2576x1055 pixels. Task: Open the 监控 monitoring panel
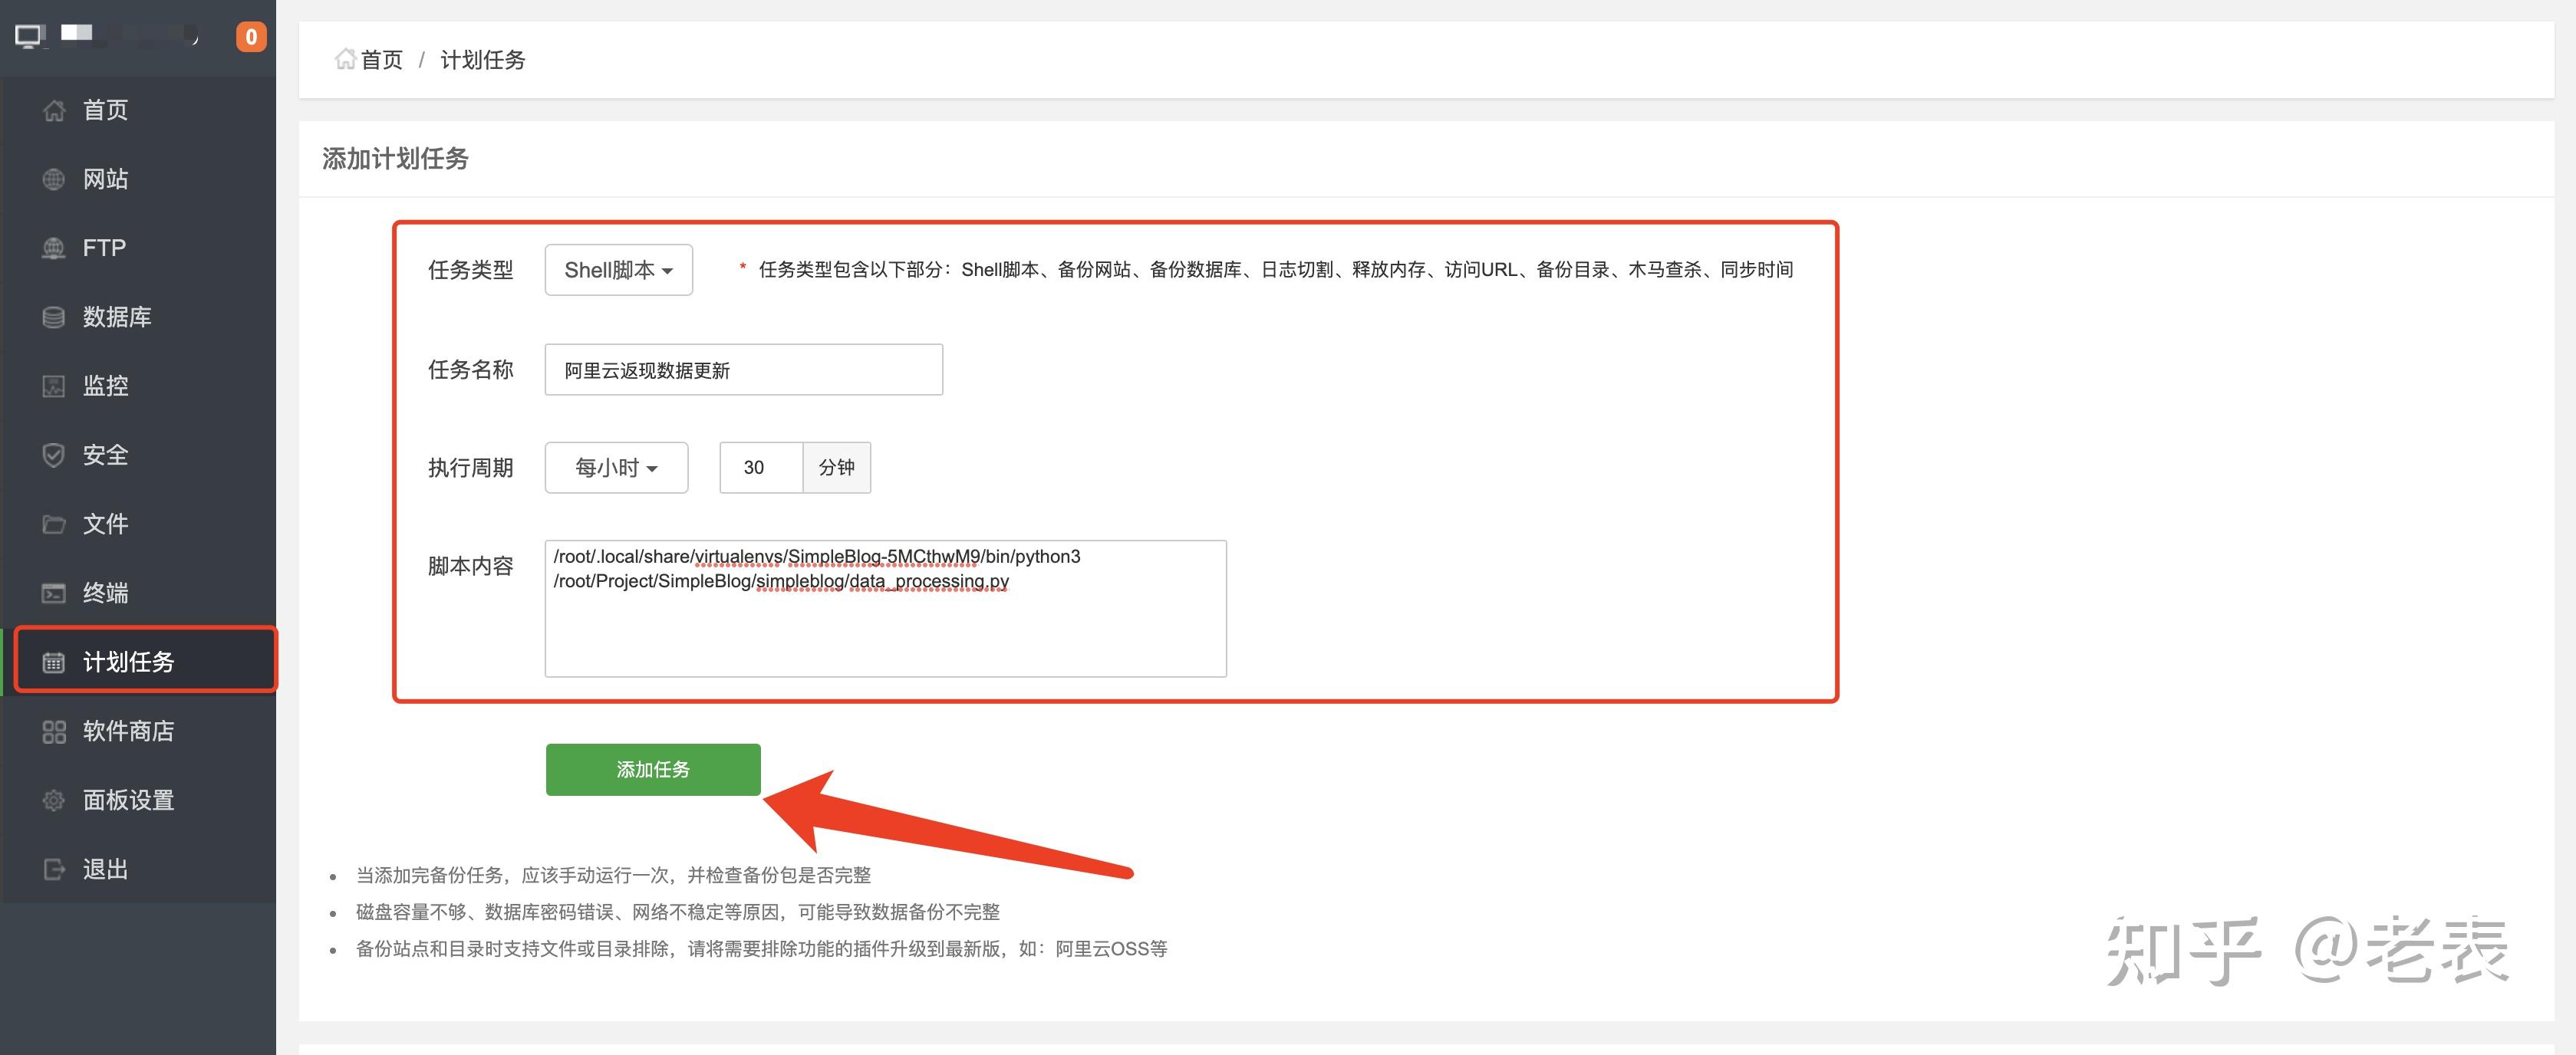106,386
